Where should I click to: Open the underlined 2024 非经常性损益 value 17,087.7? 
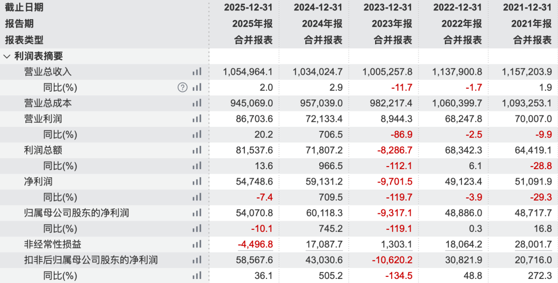click(324, 244)
